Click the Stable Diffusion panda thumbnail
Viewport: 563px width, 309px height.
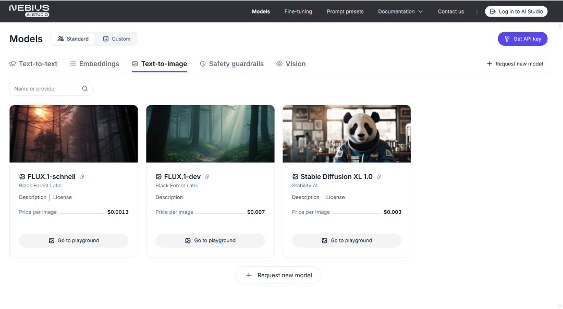click(347, 134)
